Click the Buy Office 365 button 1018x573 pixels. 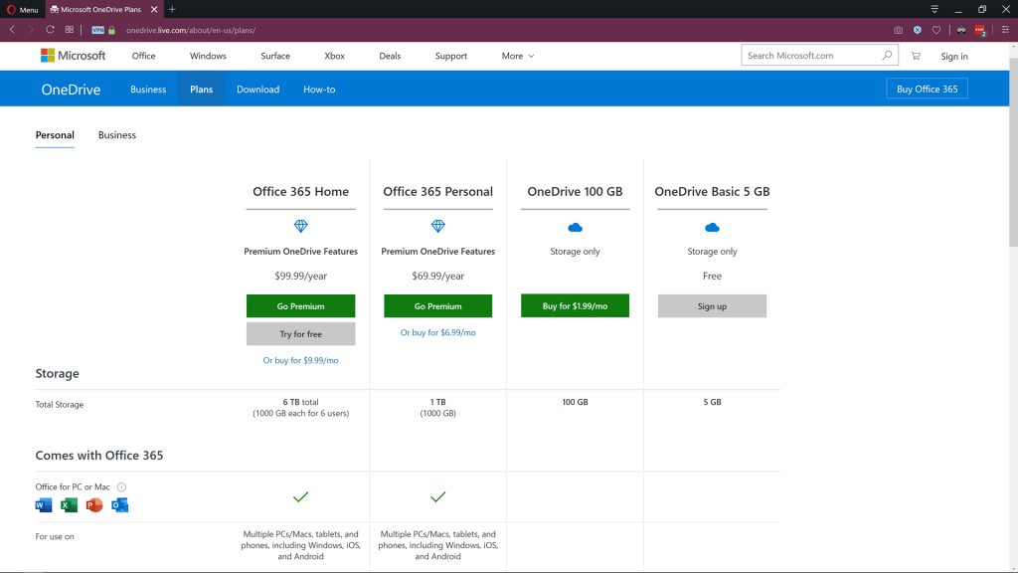pyautogui.click(x=927, y=89)
